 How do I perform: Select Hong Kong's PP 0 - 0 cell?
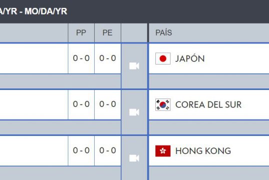click(x=81, y=150)
